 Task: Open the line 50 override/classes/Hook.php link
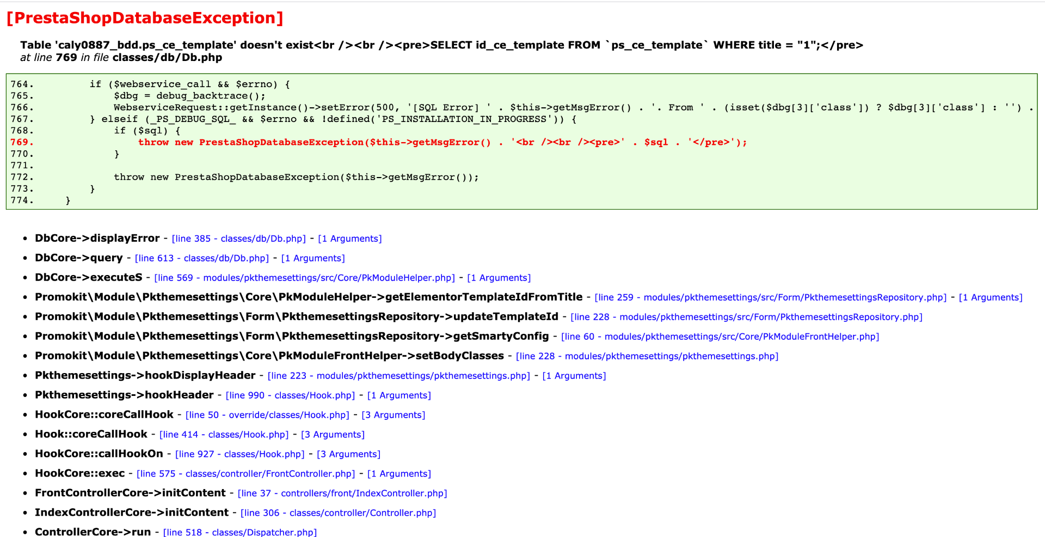click(267, 415)
